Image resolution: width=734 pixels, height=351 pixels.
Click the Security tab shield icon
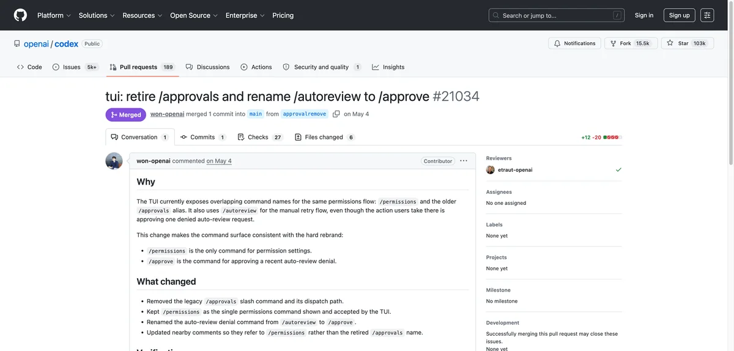point(286,67)
